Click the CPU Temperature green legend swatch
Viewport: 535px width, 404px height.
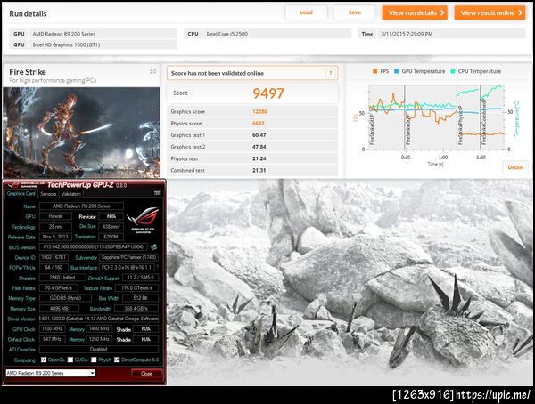click(x=453, y=71)
